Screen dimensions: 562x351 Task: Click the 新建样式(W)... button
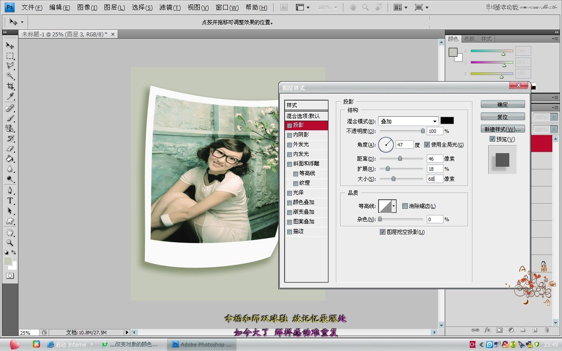click(x=503, y=129)
